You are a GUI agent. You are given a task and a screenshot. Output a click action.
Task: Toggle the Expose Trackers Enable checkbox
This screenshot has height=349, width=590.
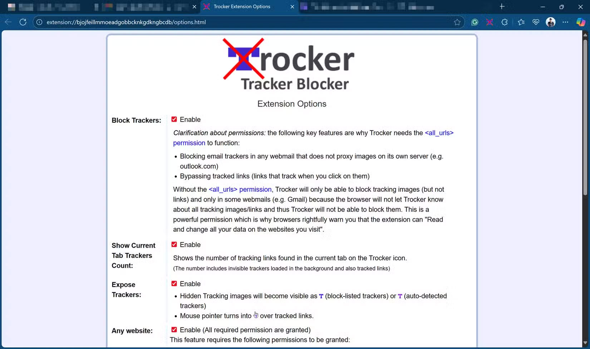pyautogui.click(x=174, y=283)
